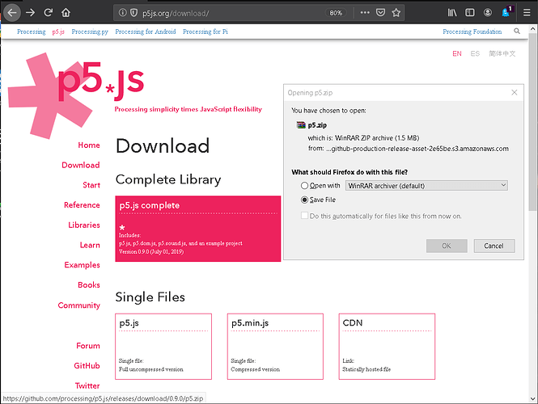
Task: Click the p5.js logo to go home
Action: 76,95
